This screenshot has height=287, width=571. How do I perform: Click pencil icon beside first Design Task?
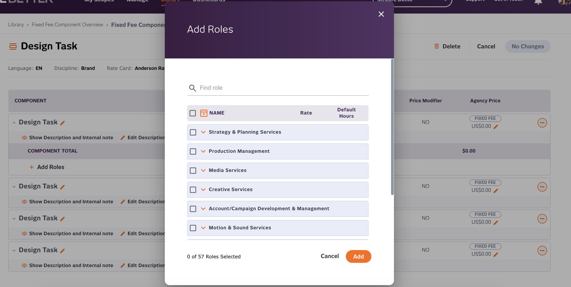[x=62, y=123]
